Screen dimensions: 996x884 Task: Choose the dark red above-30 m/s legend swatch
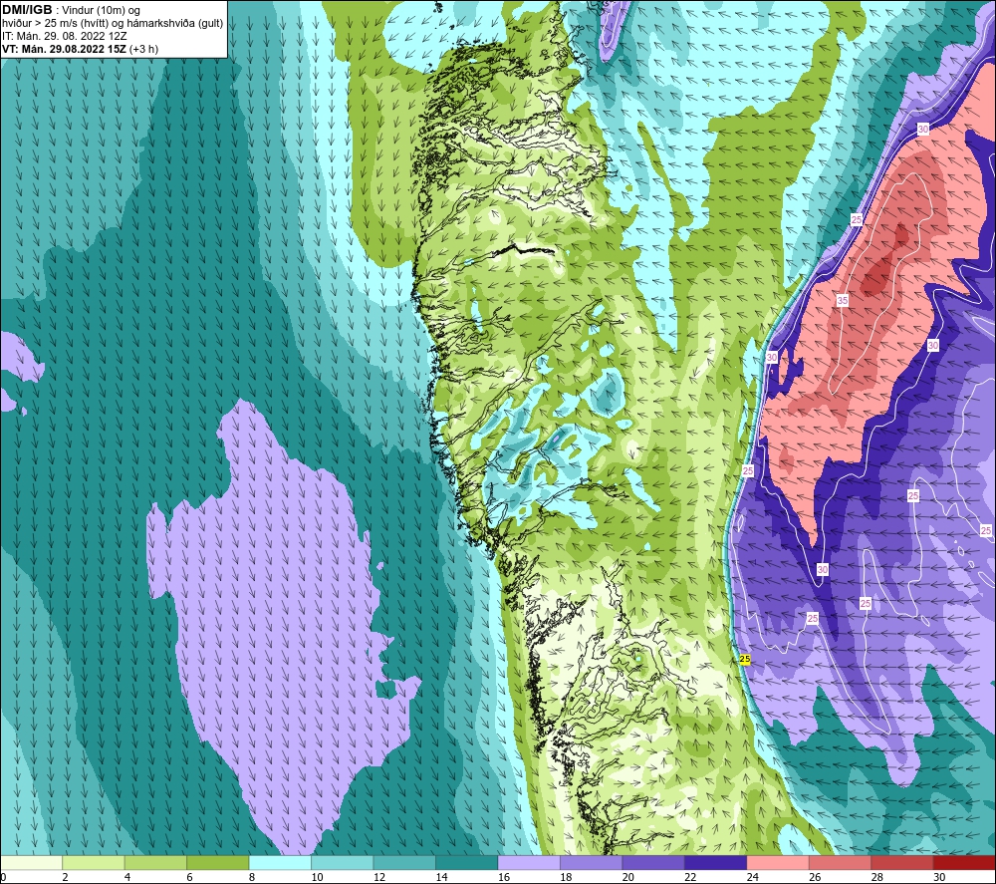pyautogui.click(x=965, y=863)
